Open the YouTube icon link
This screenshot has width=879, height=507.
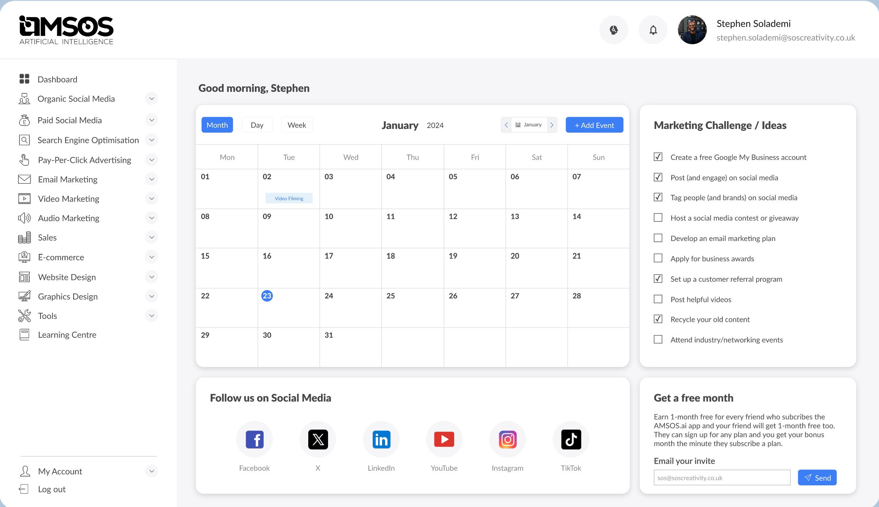(444, 439)
